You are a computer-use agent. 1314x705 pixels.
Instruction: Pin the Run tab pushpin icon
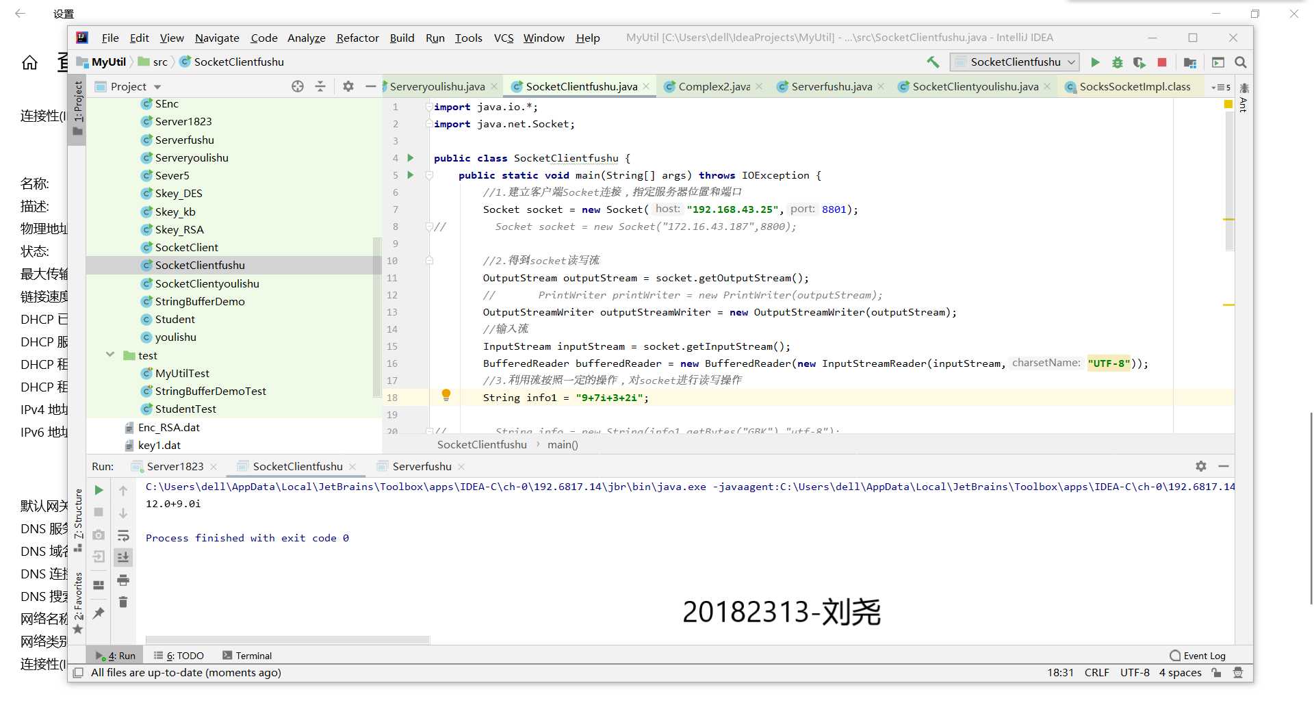pyautogui.click(x=99, y=613)
